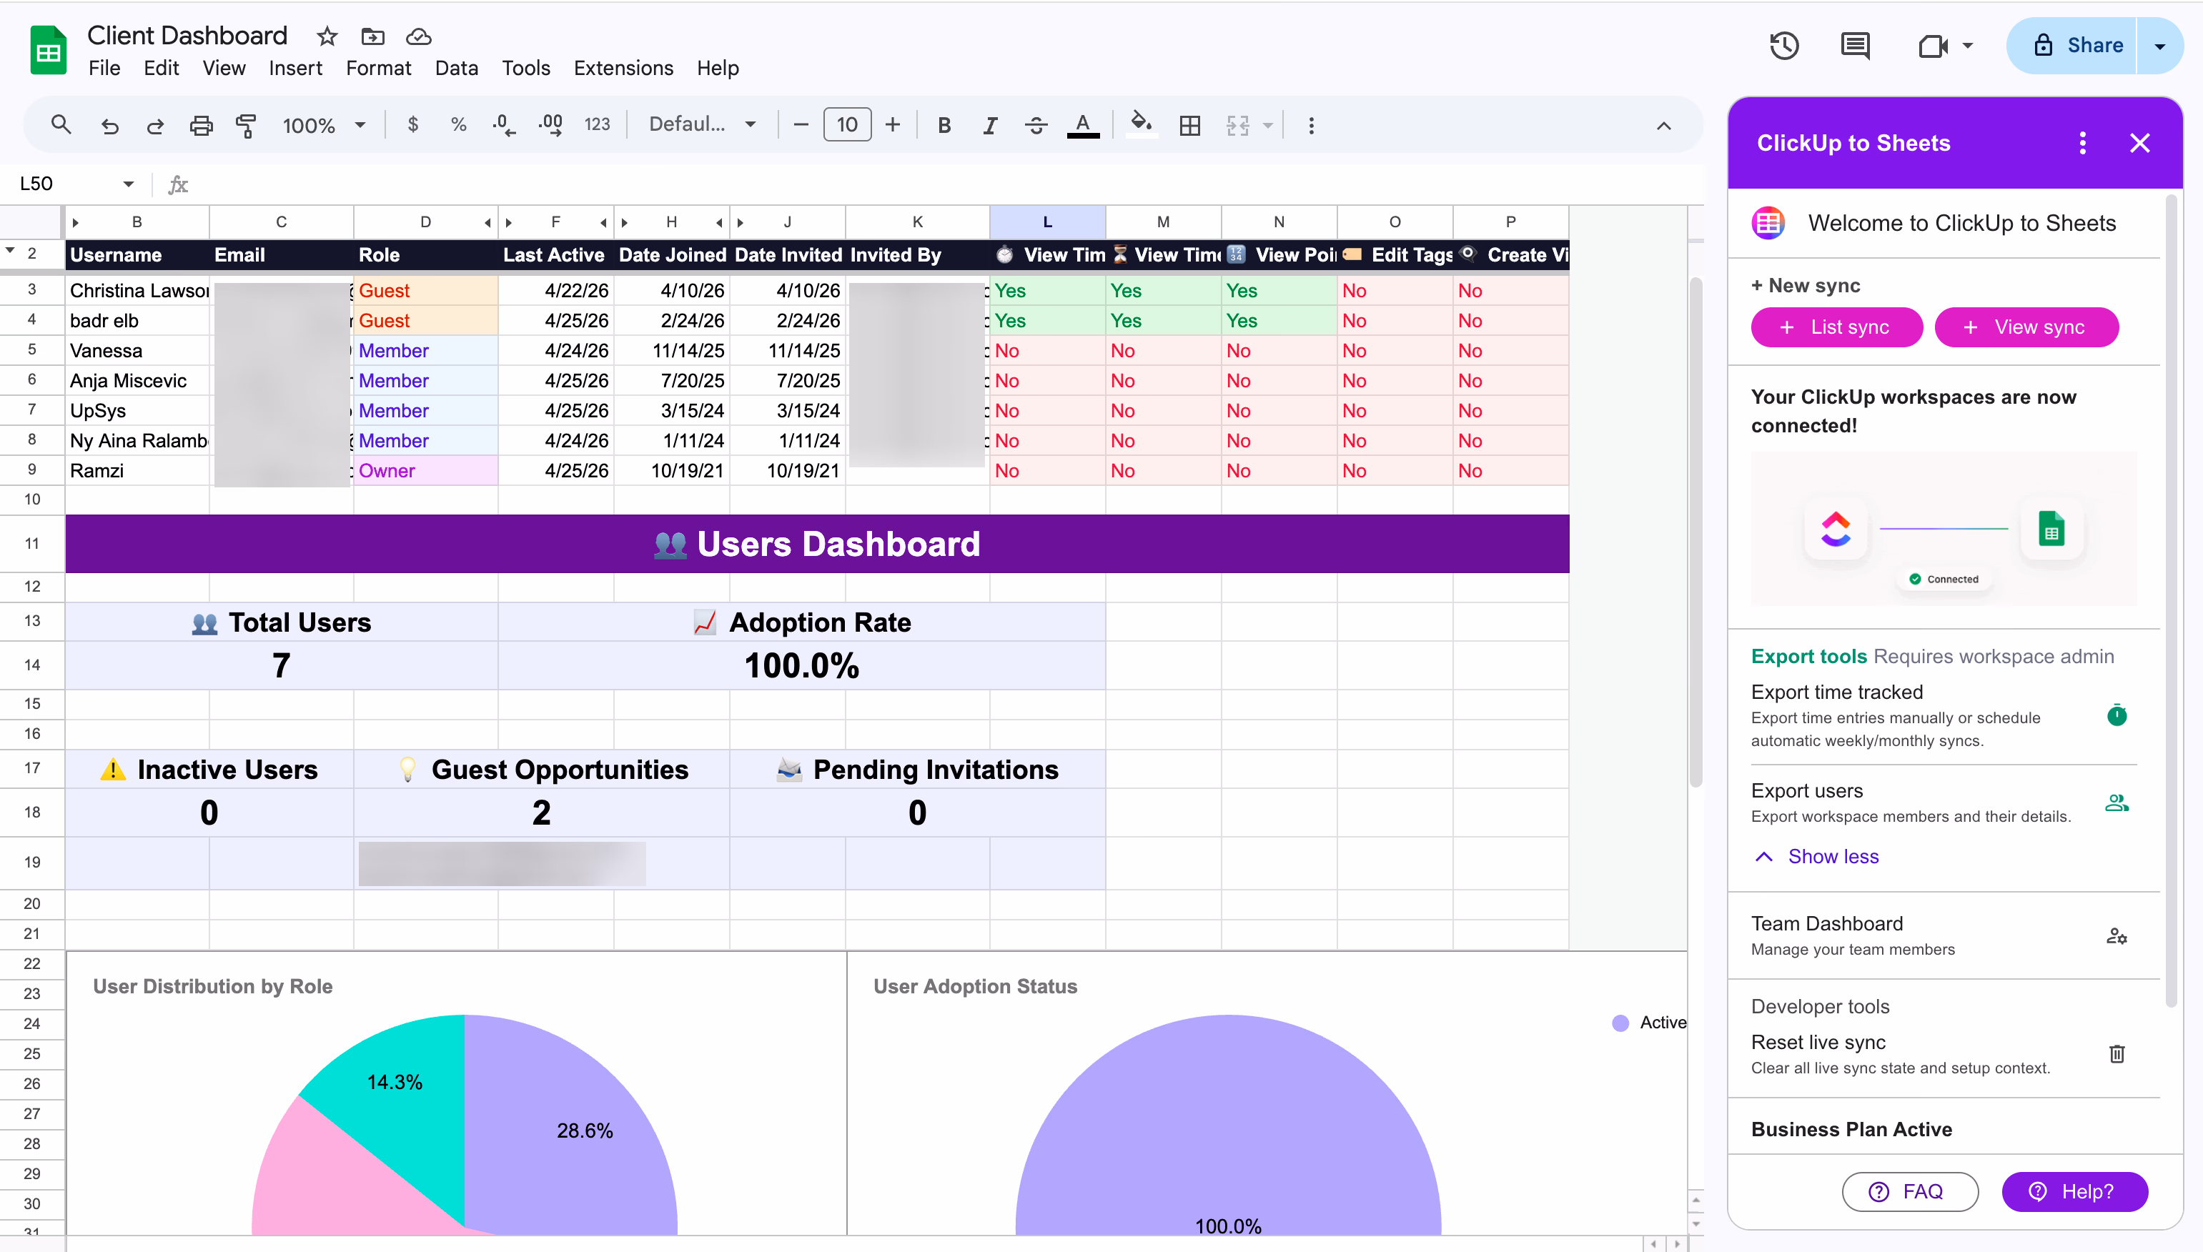Redo the last action
The width and height of the screenshot is (2203, 1252).
pyautogui.click(x=155, y=126)
